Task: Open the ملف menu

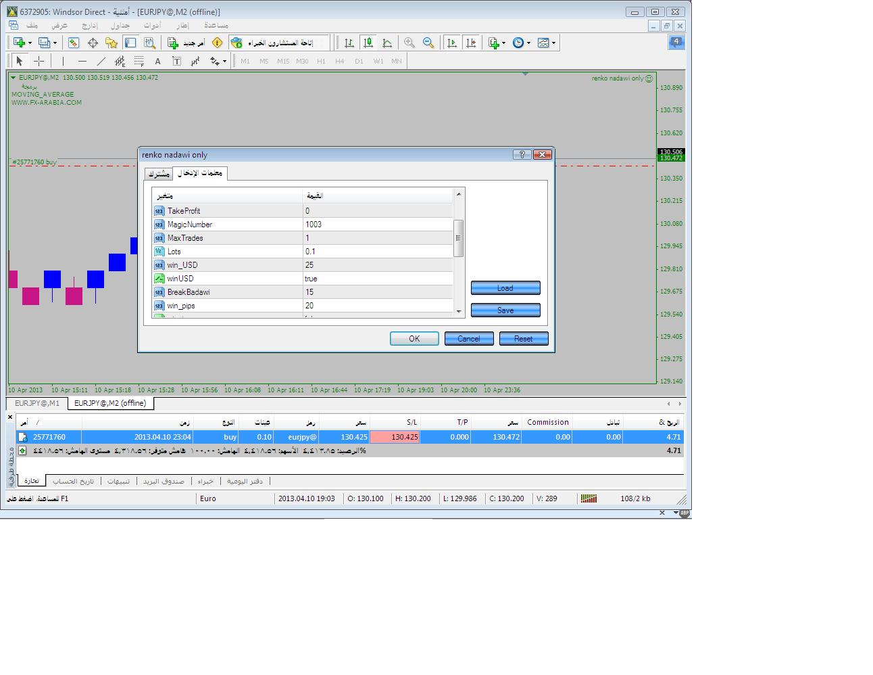Action: click(x=32, y=26)
